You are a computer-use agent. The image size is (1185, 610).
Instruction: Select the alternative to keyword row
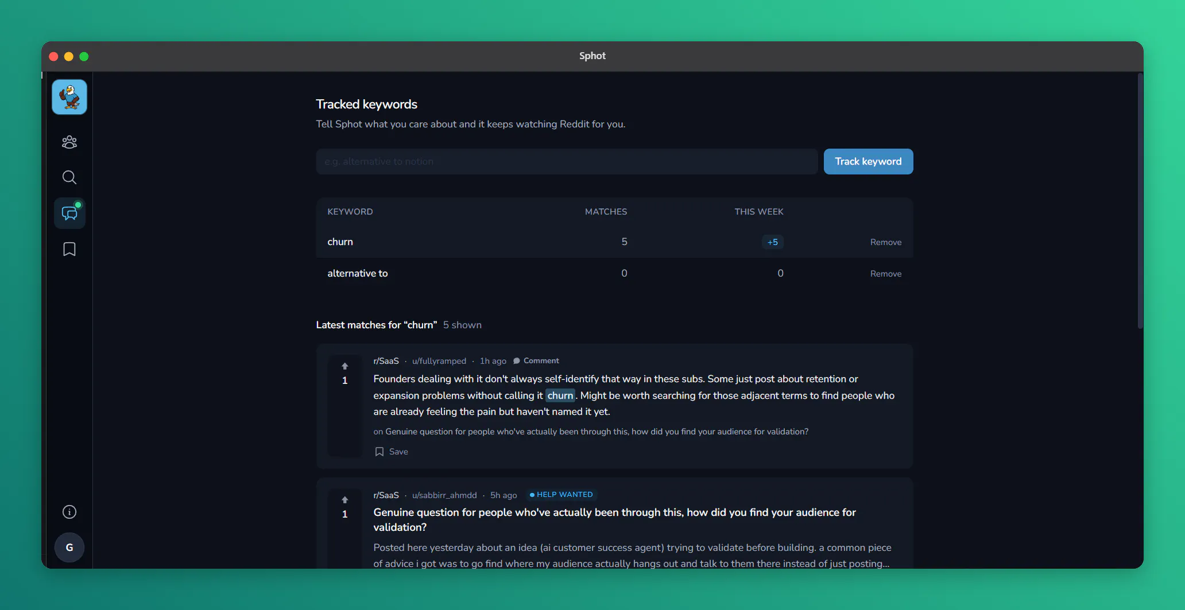[x=614, y=273]
